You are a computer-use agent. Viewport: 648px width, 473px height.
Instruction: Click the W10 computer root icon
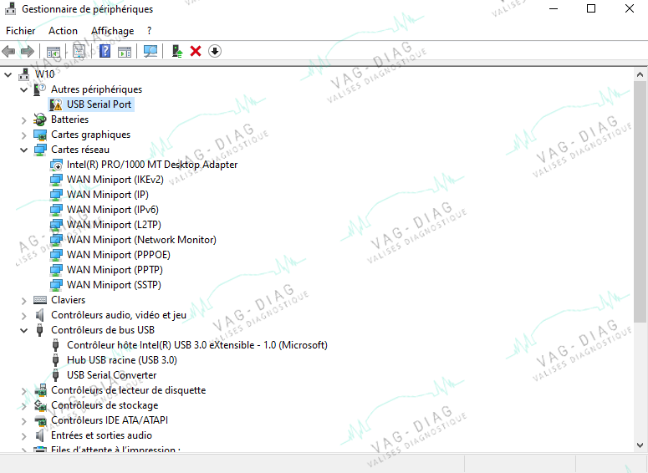click(x=24, y=74)
